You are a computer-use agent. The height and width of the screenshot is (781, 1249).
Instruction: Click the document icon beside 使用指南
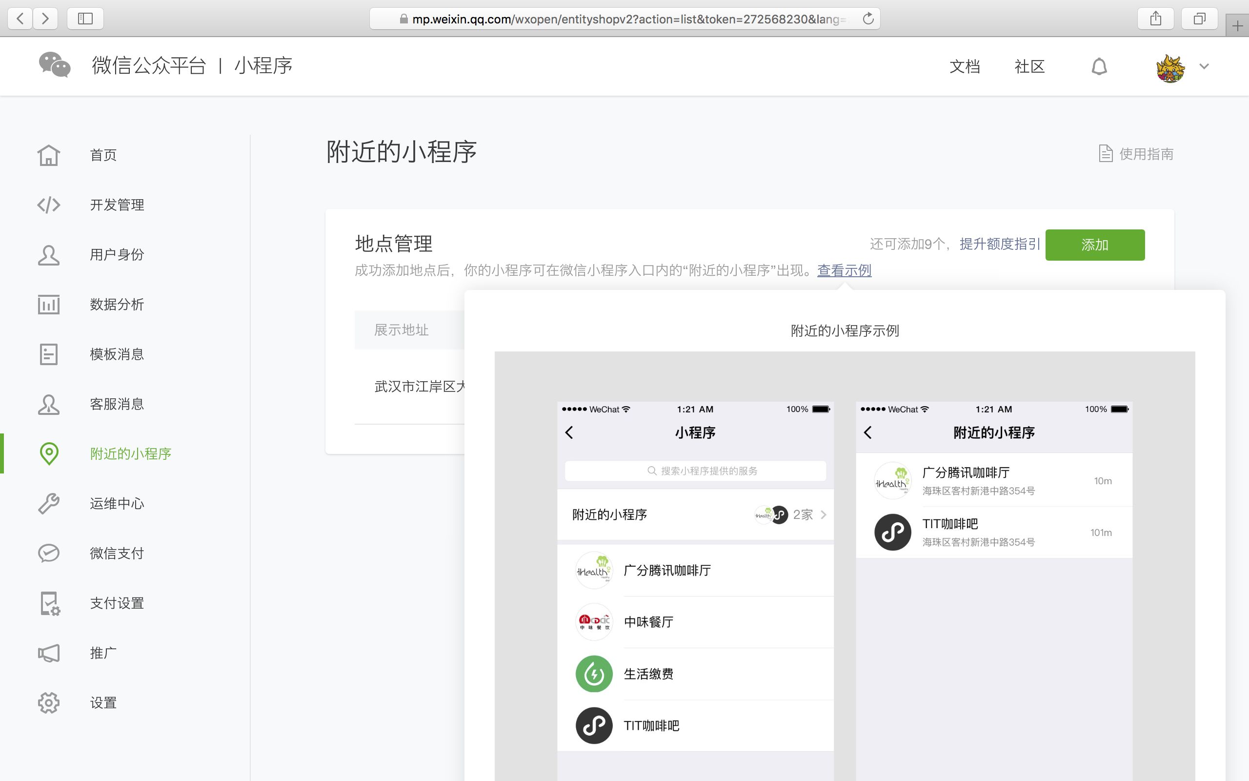click(x=1105, y=153)
